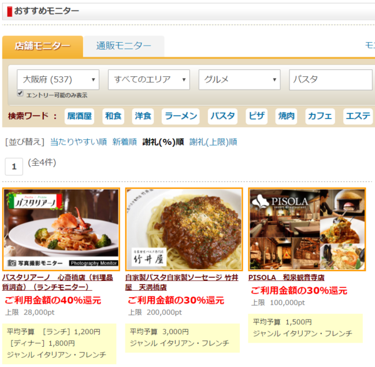Sort by 謝礼(%)順

click(x=163, y=142)
